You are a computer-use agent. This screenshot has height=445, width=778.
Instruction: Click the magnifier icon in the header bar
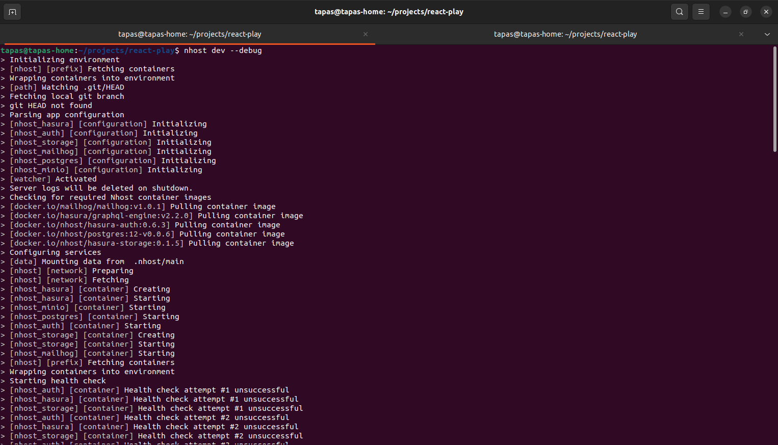click(679, 11)
